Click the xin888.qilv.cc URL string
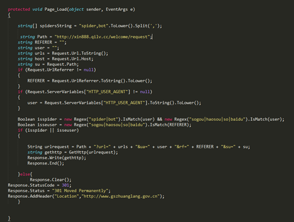This screenshot has height=222, width=294. [x=102, y=37]
